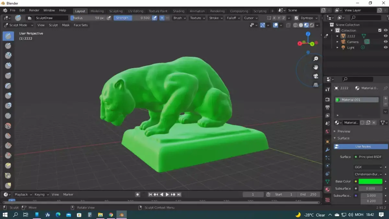Uncheck the Collection exclude checkbox
389x219 pixels.
pyautogui.click(x=380, y=30)
